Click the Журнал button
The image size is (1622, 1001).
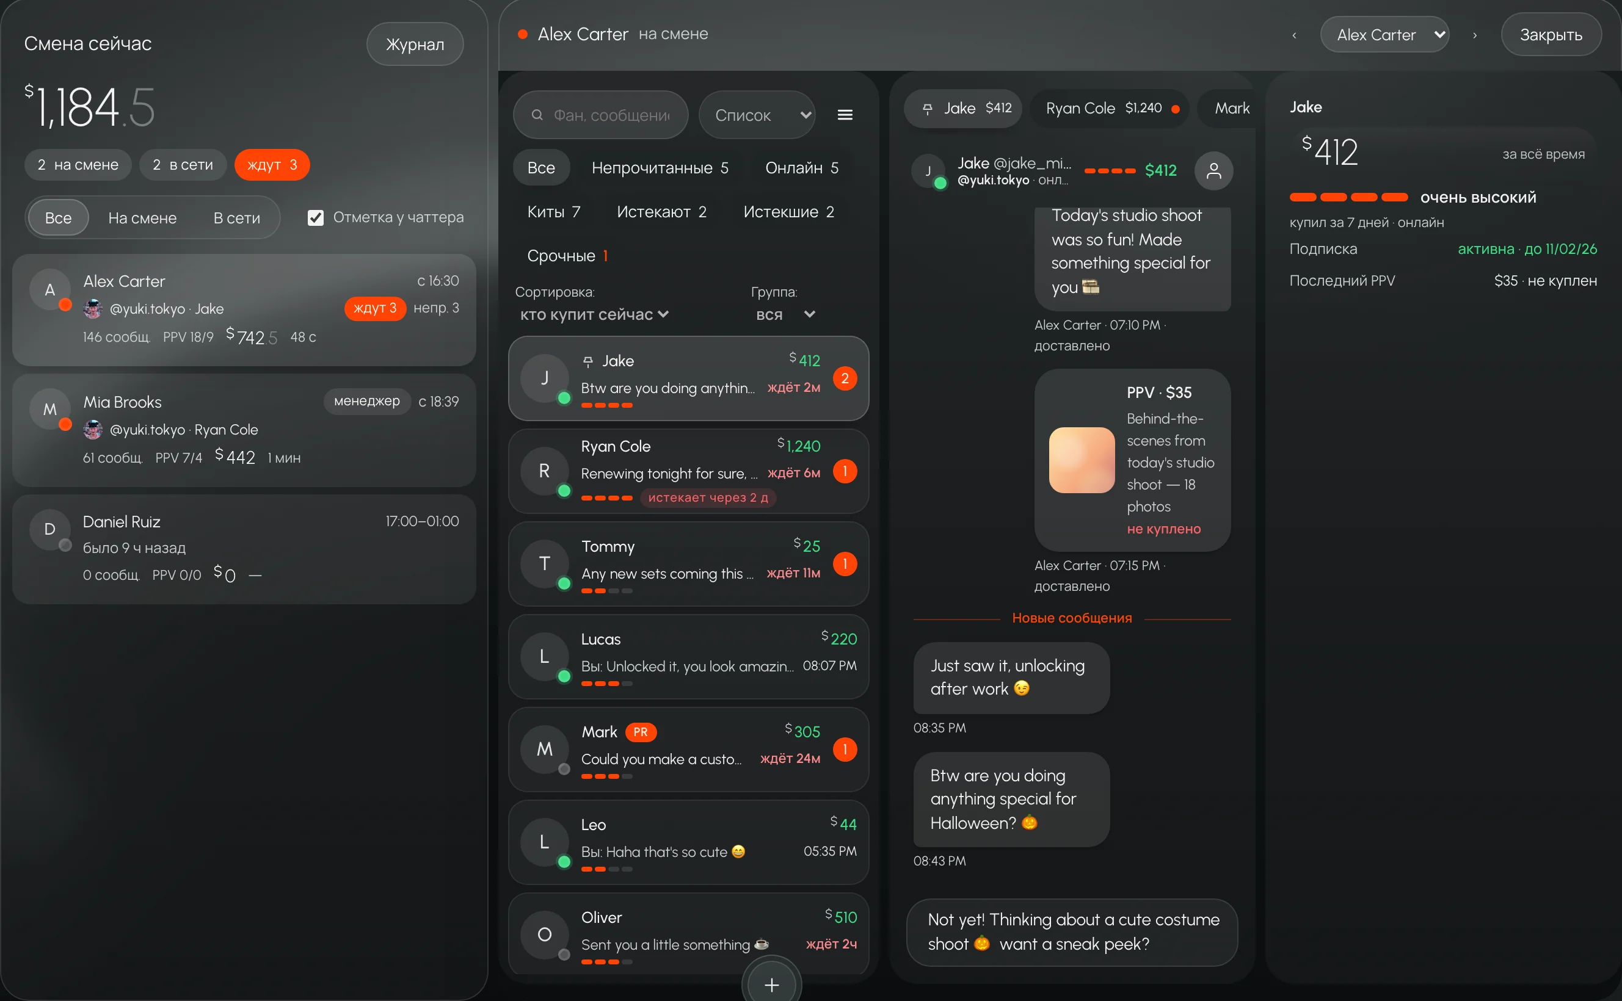(x=415, y=45)
